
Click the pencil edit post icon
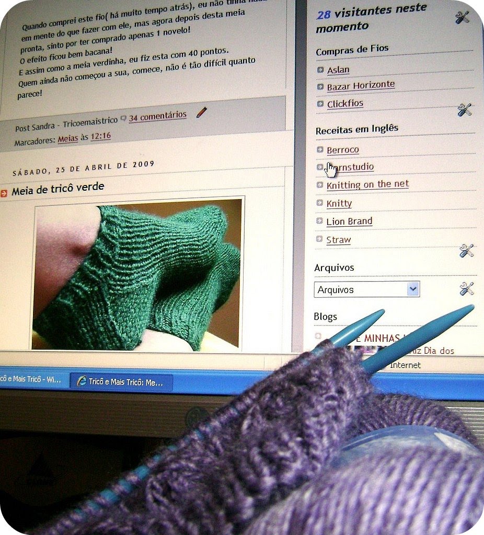tap(201, 112)
